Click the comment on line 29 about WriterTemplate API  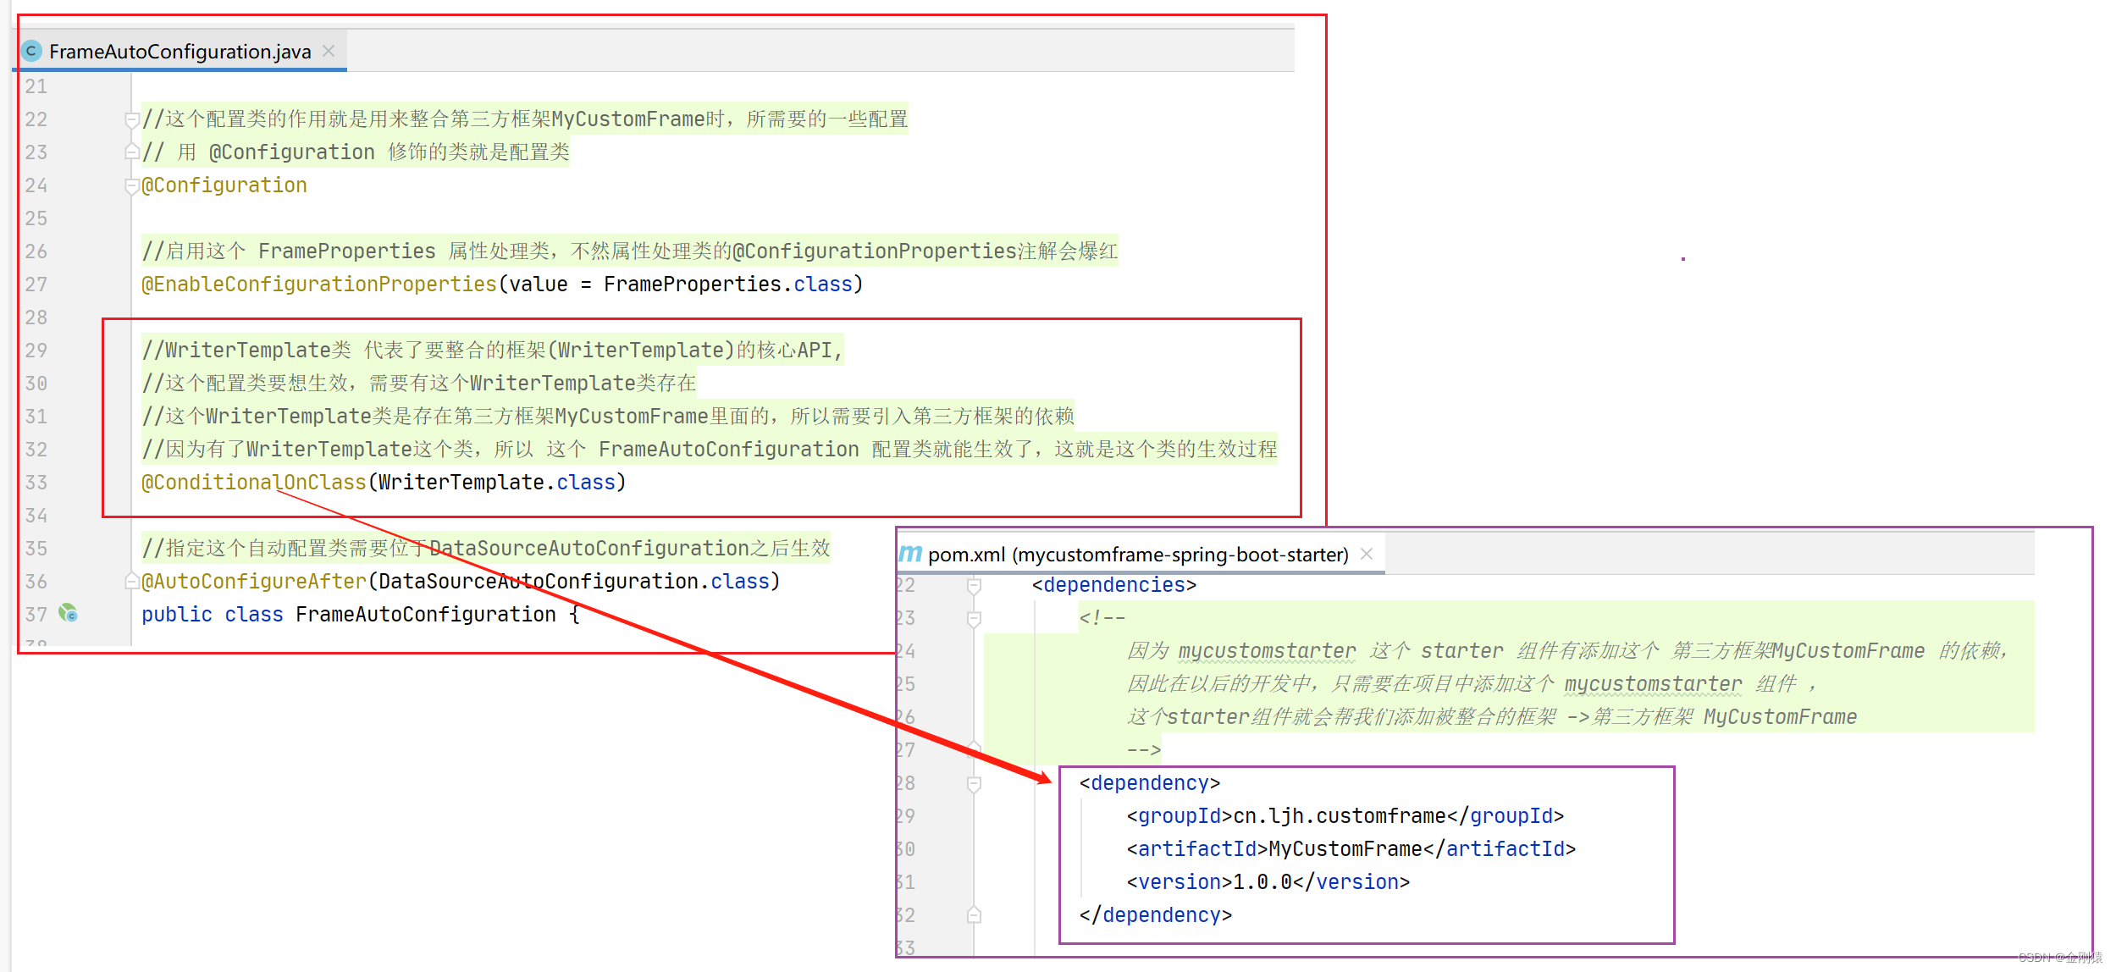(493, 351)
